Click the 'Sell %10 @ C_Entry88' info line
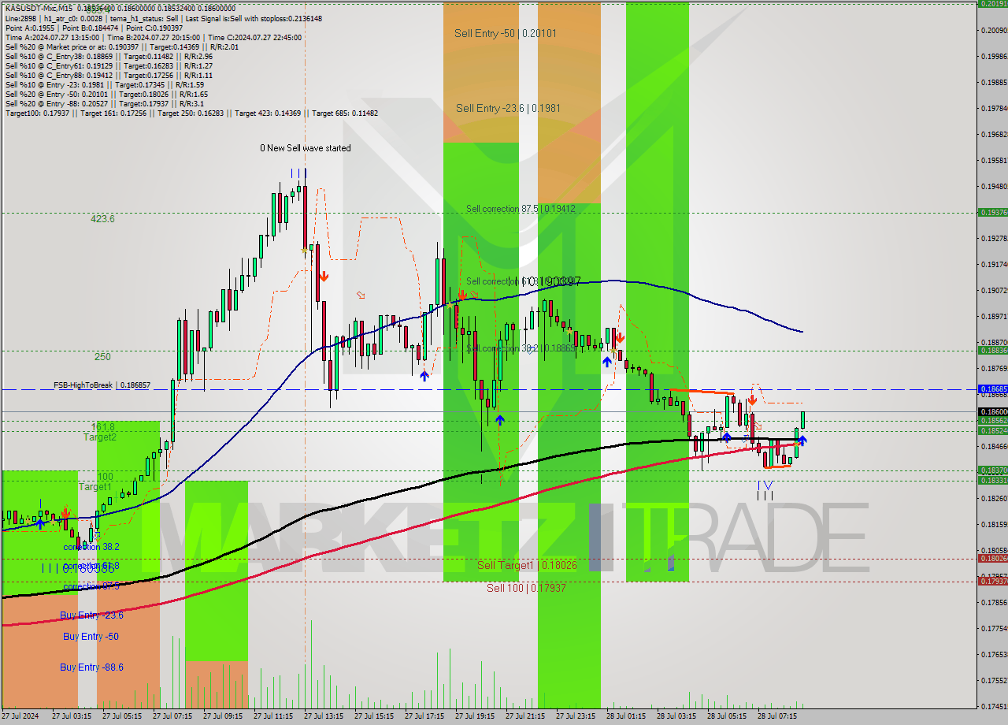This screenshot has height=725, width=1008. tap(109, 75)
